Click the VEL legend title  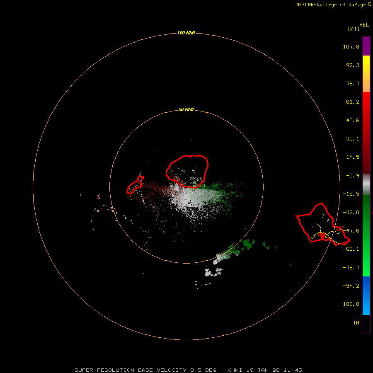point(364,25)
